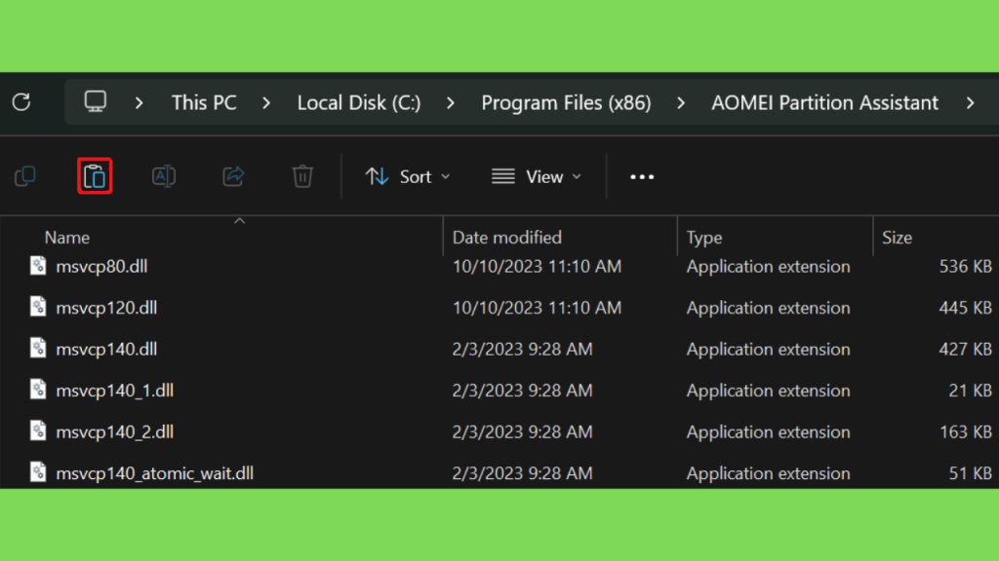
Task: Expand the chevron after AOMEI Partition Assistant
Action: point(971,102)
